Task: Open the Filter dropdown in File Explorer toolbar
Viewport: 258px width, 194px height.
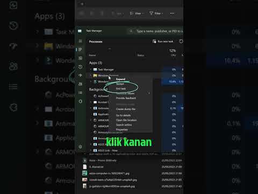Action: (x=156, y=13)
